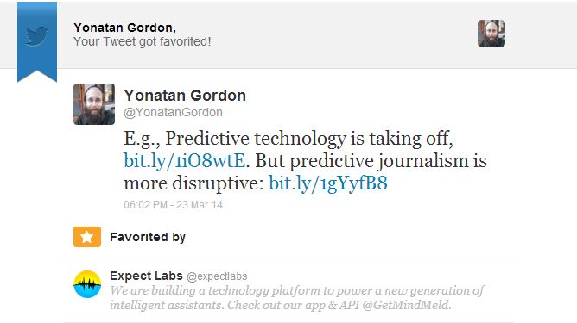Viewport: 577px width, 323px height.
Task: Open the Expect Labs account name
Action: (x=146, y=276)
